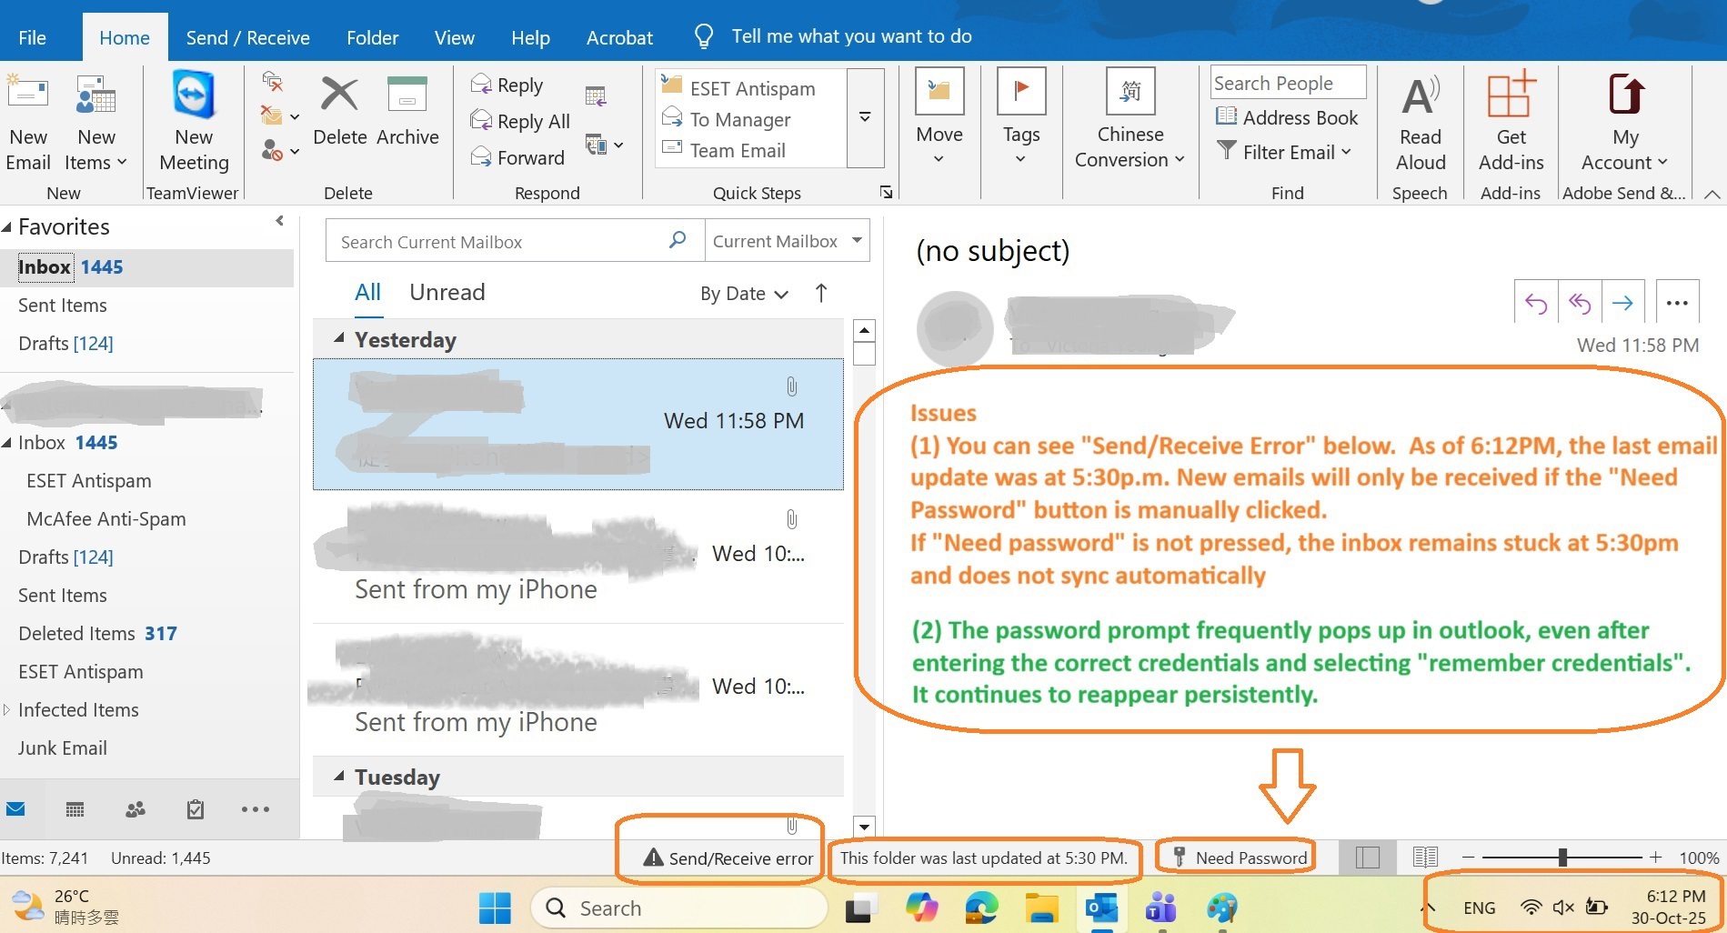Collapse the ribbon using the chevron
Image resolution: width=1727 pixels, height=933 pixels.
[1712, 194]
